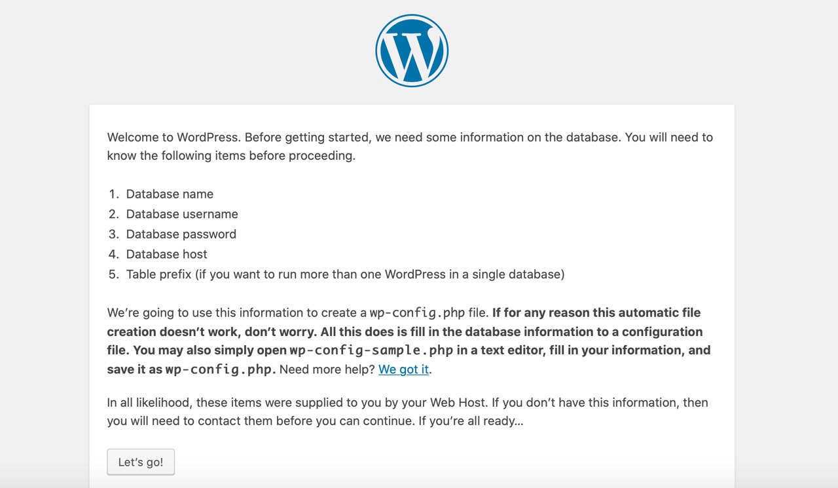Click the WordPress logo at top
838x488 pixels.
(x=412, y=51)
